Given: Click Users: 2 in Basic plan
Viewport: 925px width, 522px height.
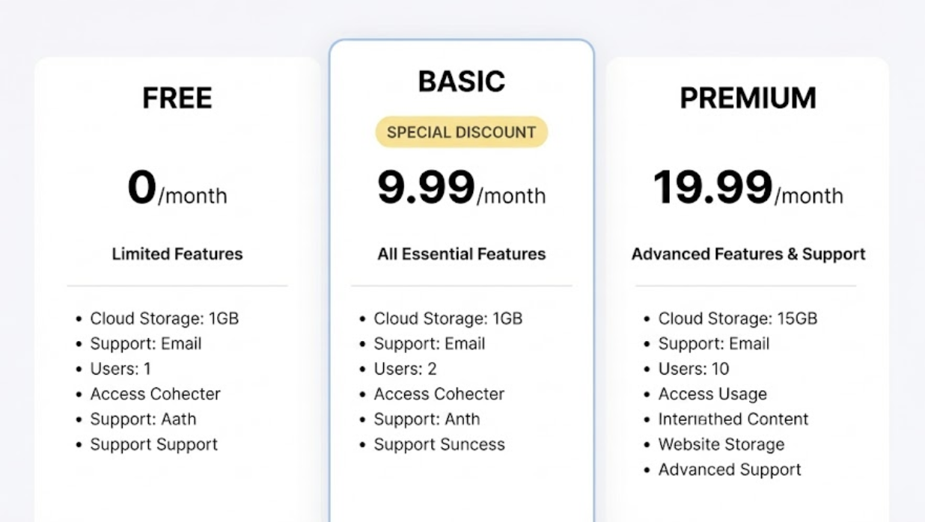Looking at the screenshot, I should pos(405,369).
